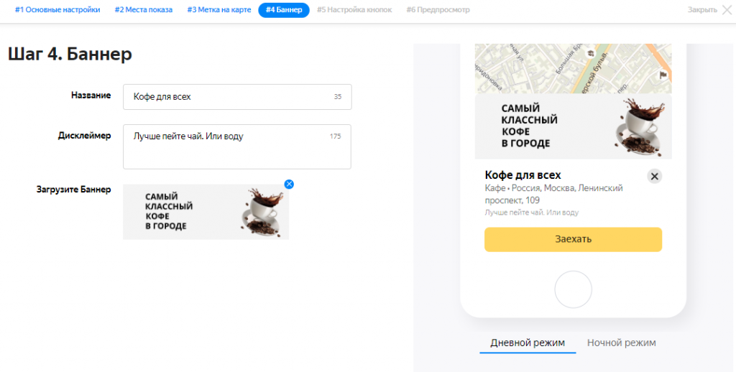Go to #5 Настройка кнопок step
736x372 pixels.
click(x=354, y=10)
